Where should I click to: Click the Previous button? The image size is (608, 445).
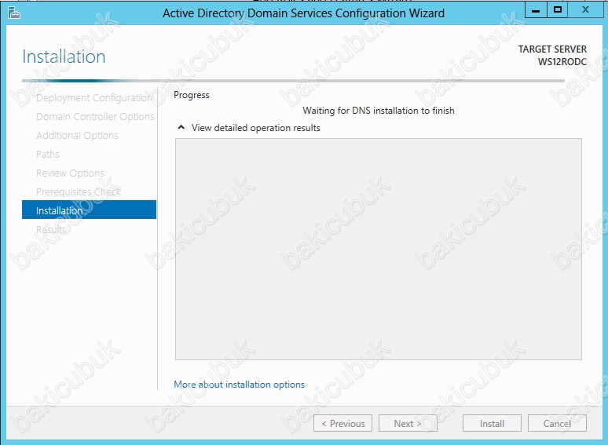pyautogui.click(x=342, y=423)
